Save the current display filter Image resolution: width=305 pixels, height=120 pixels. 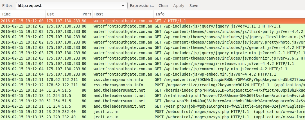tap(194, 6)
